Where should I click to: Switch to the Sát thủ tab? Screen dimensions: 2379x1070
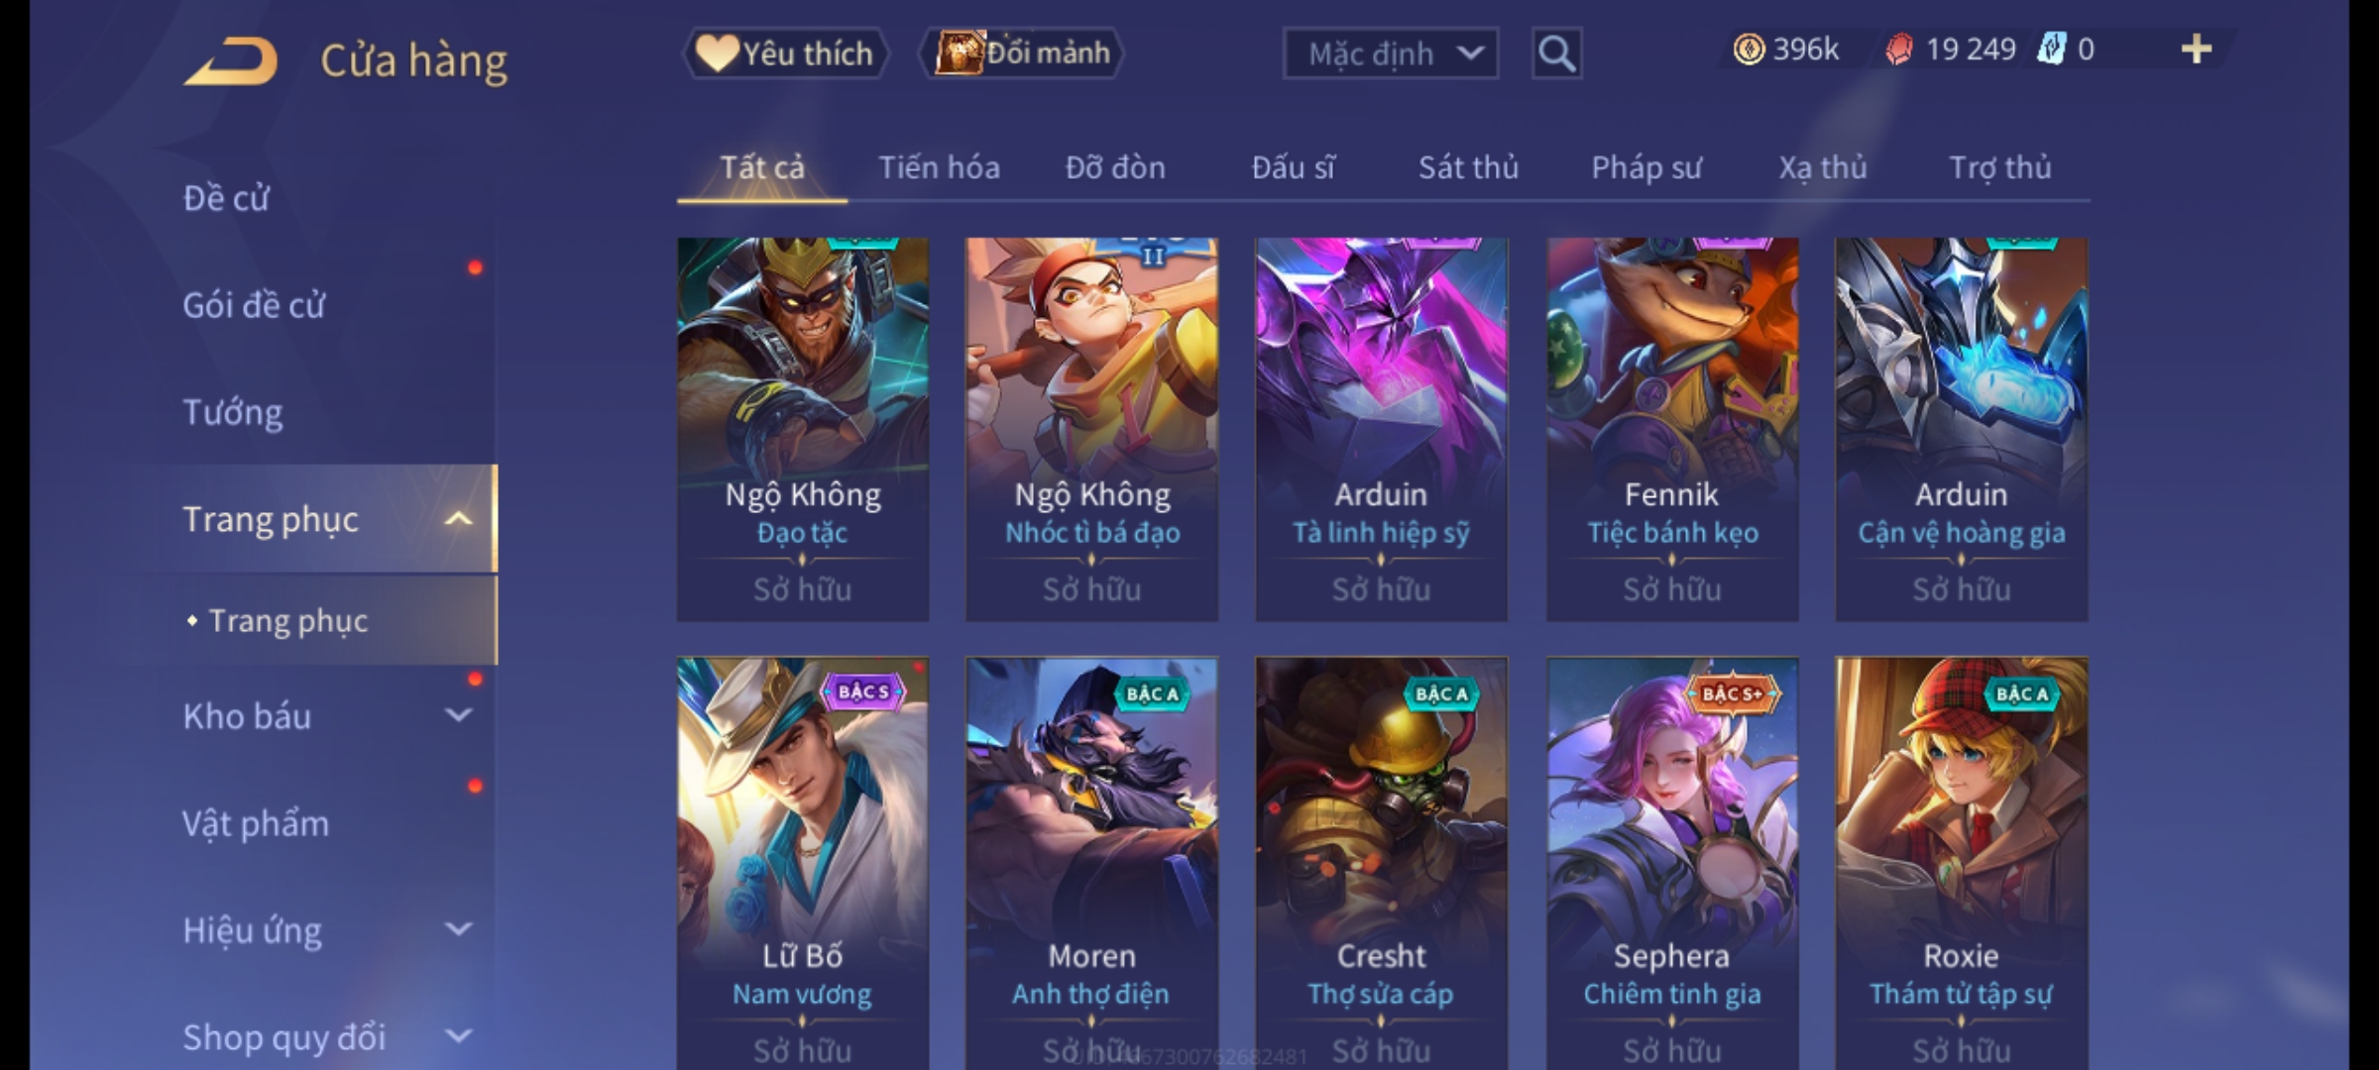(1468, 167)
